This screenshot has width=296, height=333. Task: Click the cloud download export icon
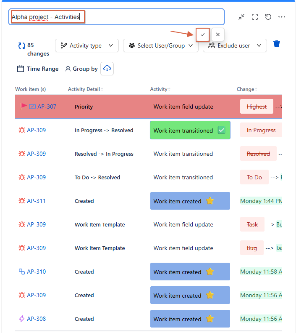pyautogui.click(x=107, y=69)
